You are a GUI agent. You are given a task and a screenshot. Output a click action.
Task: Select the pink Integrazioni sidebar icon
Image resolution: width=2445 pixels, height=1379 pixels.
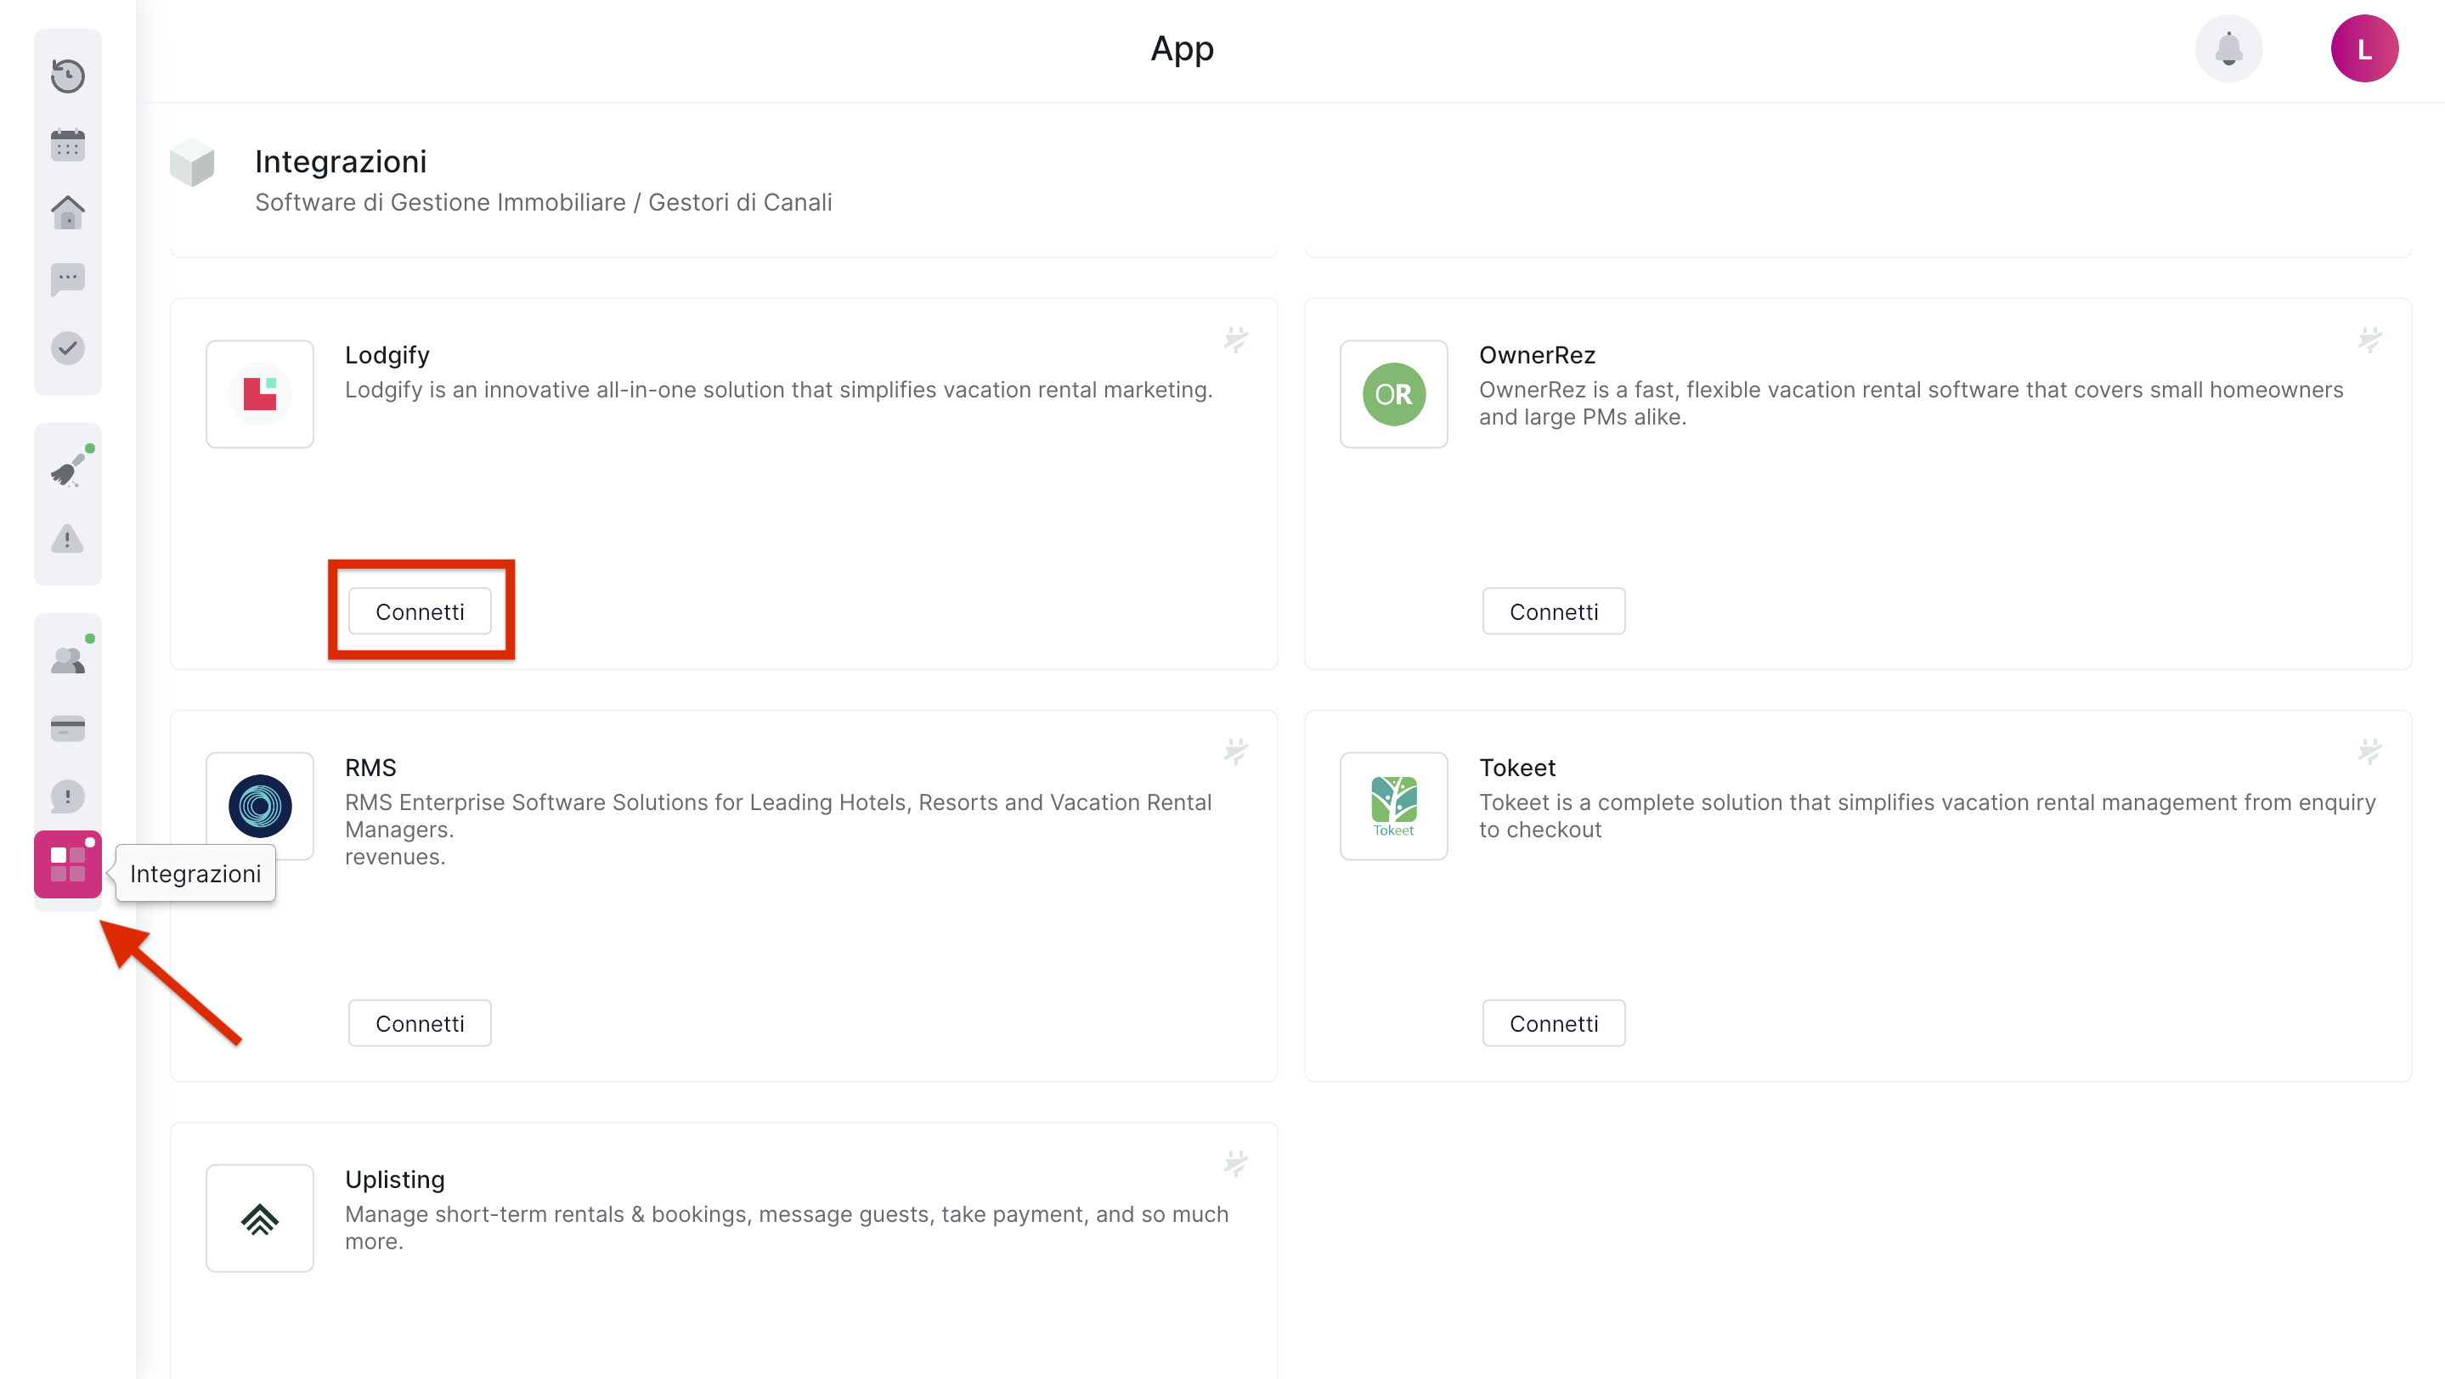(67, 864)
